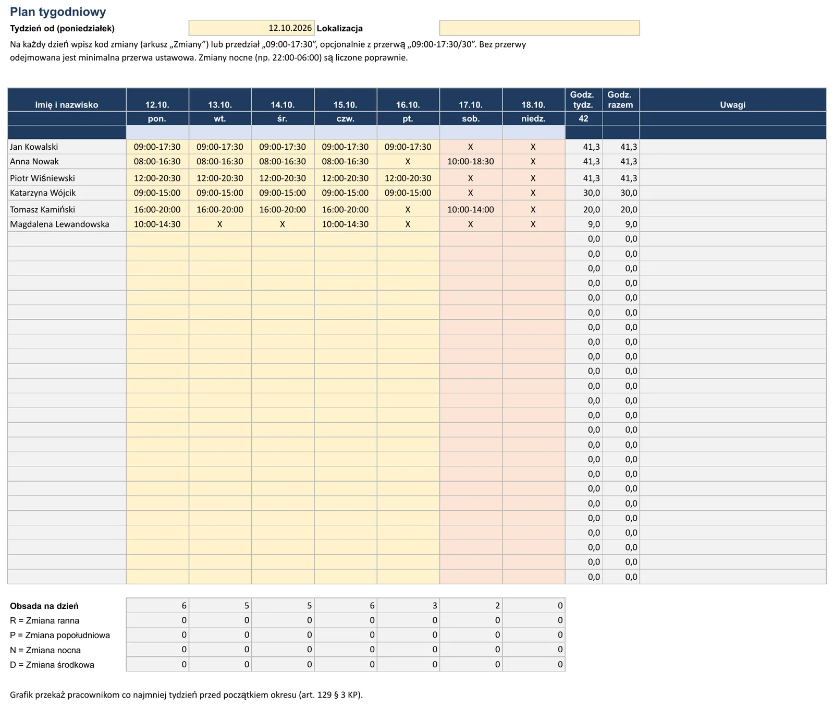Click Saturday's Obsada na dzień count 2
Image resolution: width=834 pixels, height=707 pixels.
tap(471, 606)
